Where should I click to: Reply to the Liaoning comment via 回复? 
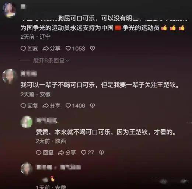point(29,48)
